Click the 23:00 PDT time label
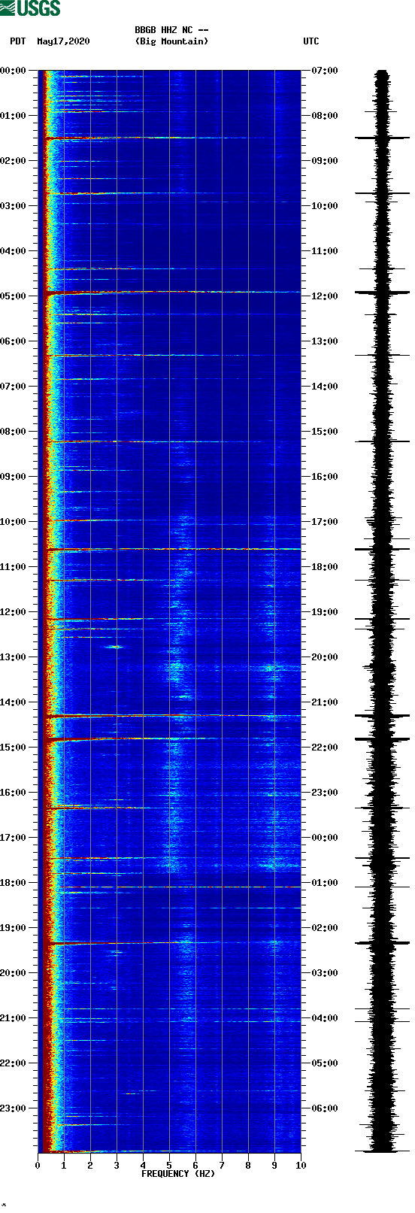 14,1108
